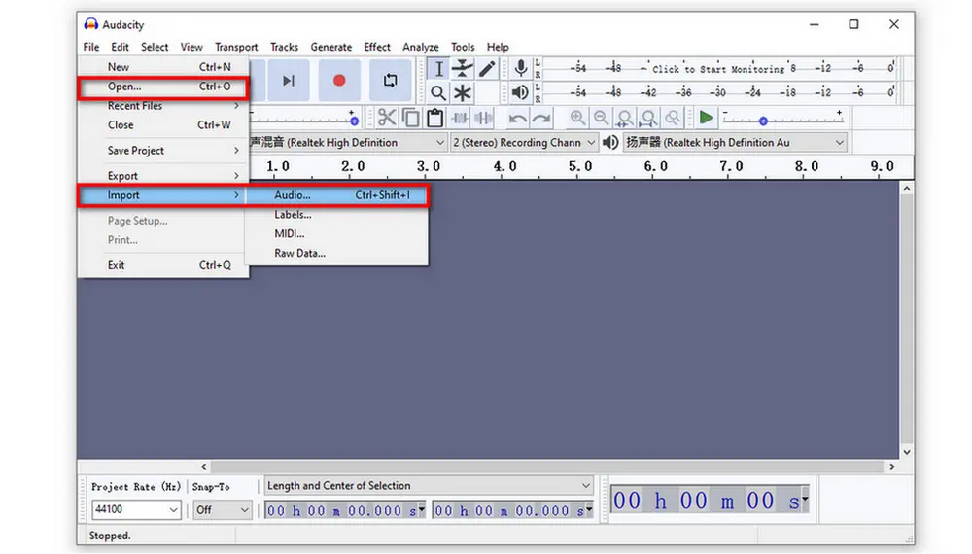Open Length and Center of Selection dropdown
The height and width of the screenshot is (554, 972).
tap(429, 486)
